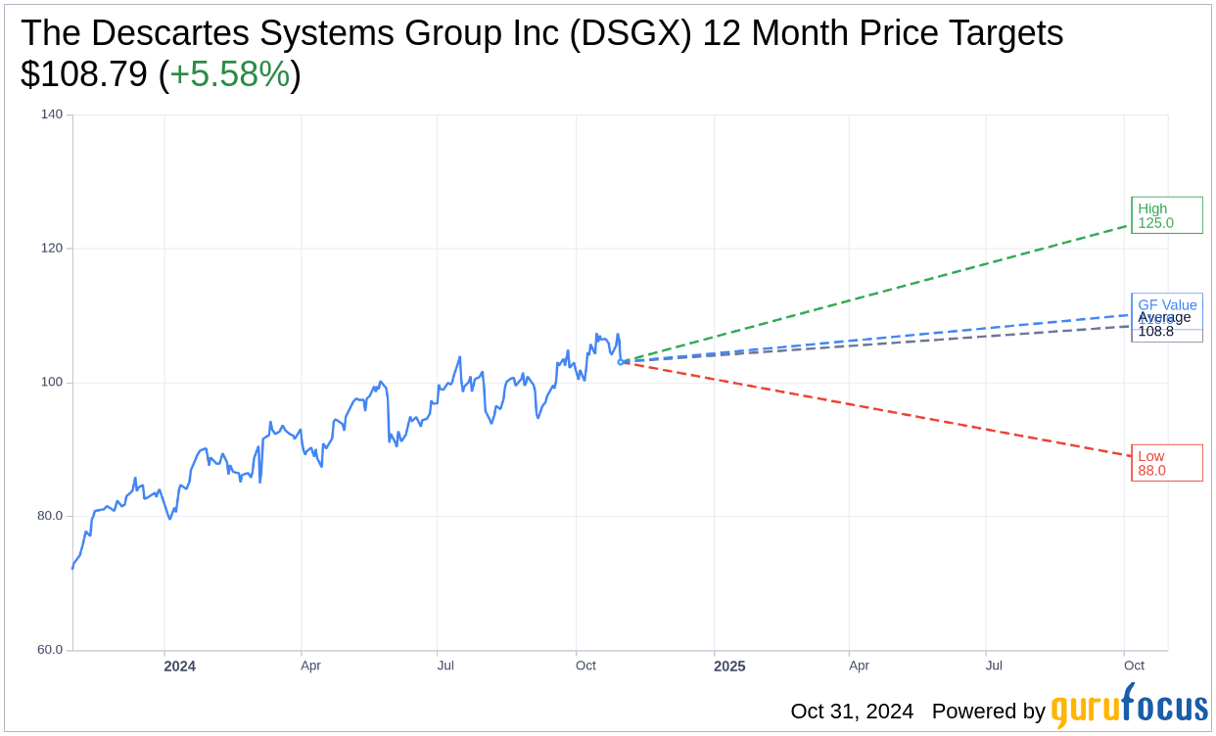Select the green High 125.0 label box

point(1166,215)
